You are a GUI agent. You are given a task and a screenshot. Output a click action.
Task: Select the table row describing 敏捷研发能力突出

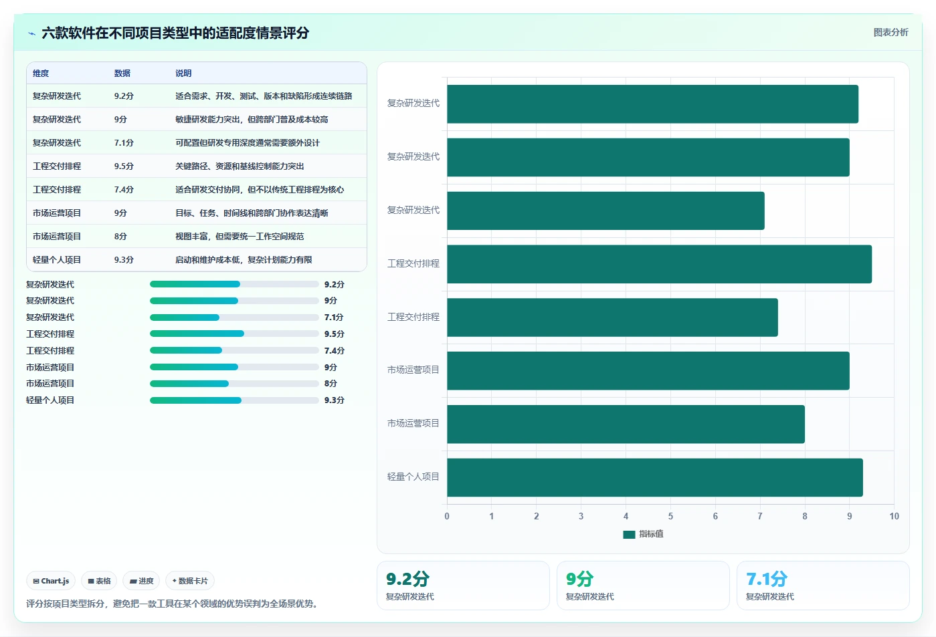pyautogui.click(x=197, y=120)
